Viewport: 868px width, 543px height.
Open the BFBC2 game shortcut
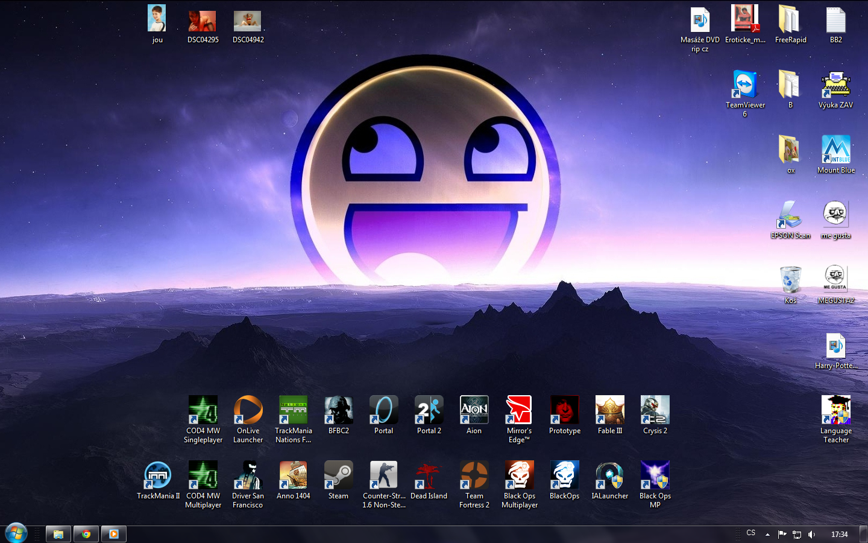point(339,415)
